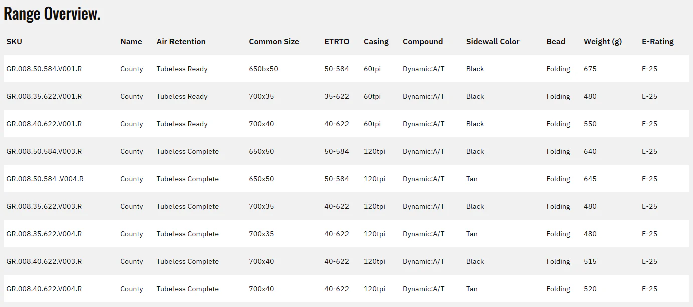Click SKU GR.008.40.622.V001.R

pyautogui.click(x=44, y=124)
